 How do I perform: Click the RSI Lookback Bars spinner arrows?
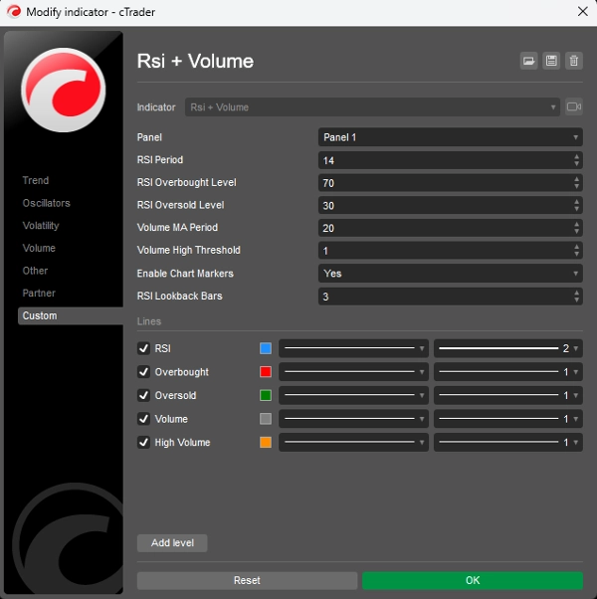coord(577,297)
